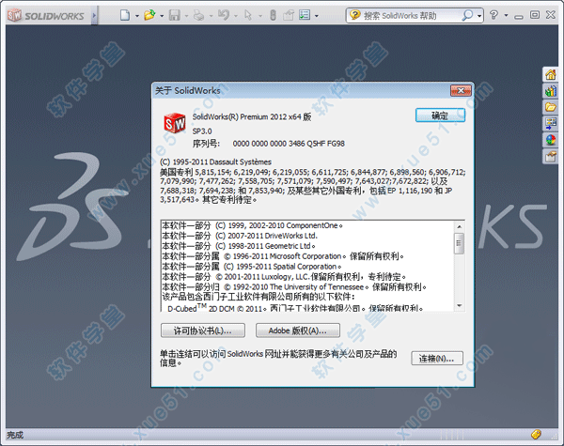Click the Save disk icon
This screenshot has width=564, height=446.
[175, 15]
